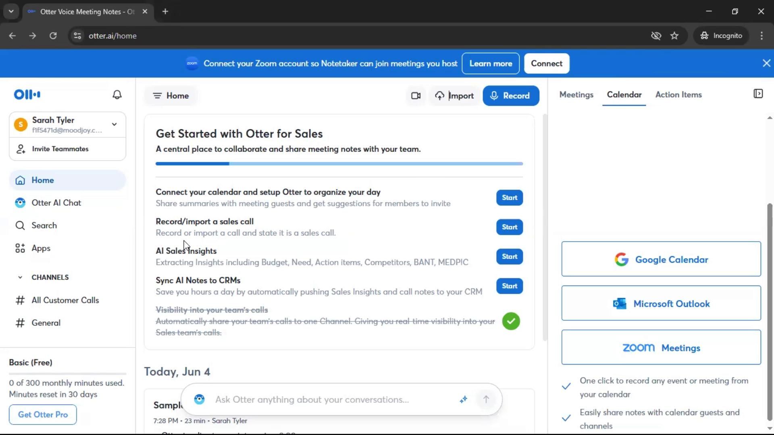This screenshot has height=435, width=774.
Task: Click the Sarah Tyler avatar
Action: (21, 124)
